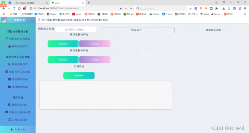Open the Process bookmark
This screenshot has height=133, width=249.
(x=167, y=14)
